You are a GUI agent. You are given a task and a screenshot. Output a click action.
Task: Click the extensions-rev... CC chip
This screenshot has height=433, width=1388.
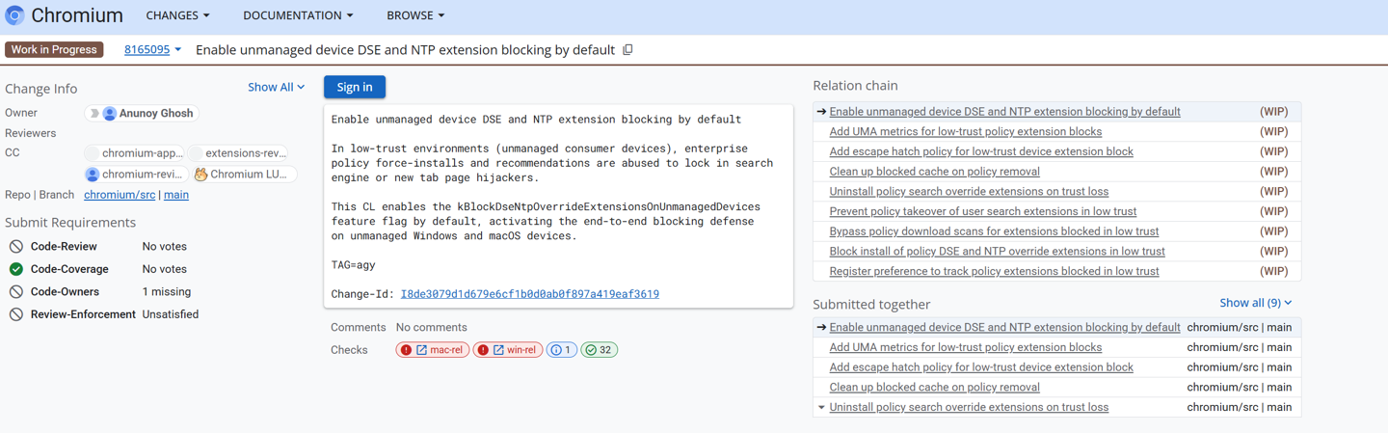[238, 153]
